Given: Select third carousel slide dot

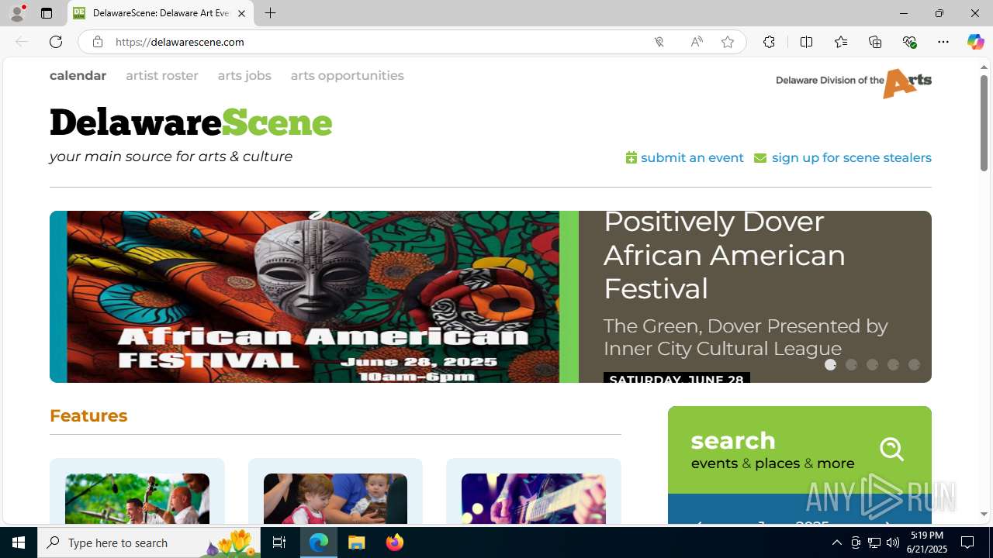Looking at the screenshot, I should 872,364.
